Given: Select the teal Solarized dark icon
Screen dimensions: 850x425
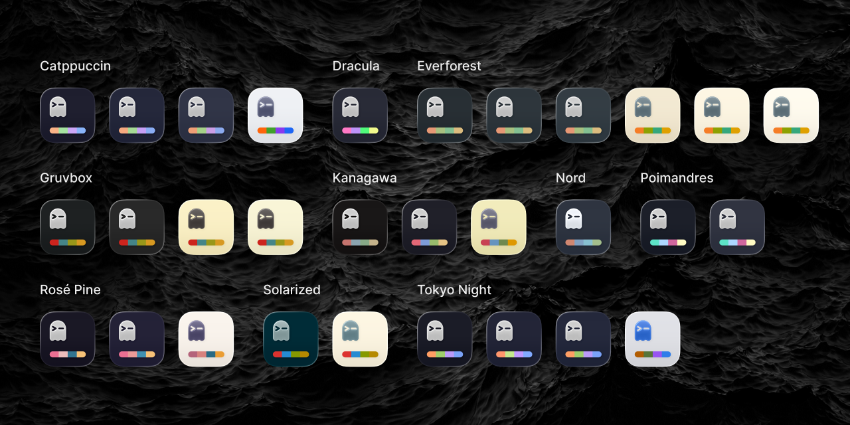Looking at the screenshot, I should click(291, 339).
